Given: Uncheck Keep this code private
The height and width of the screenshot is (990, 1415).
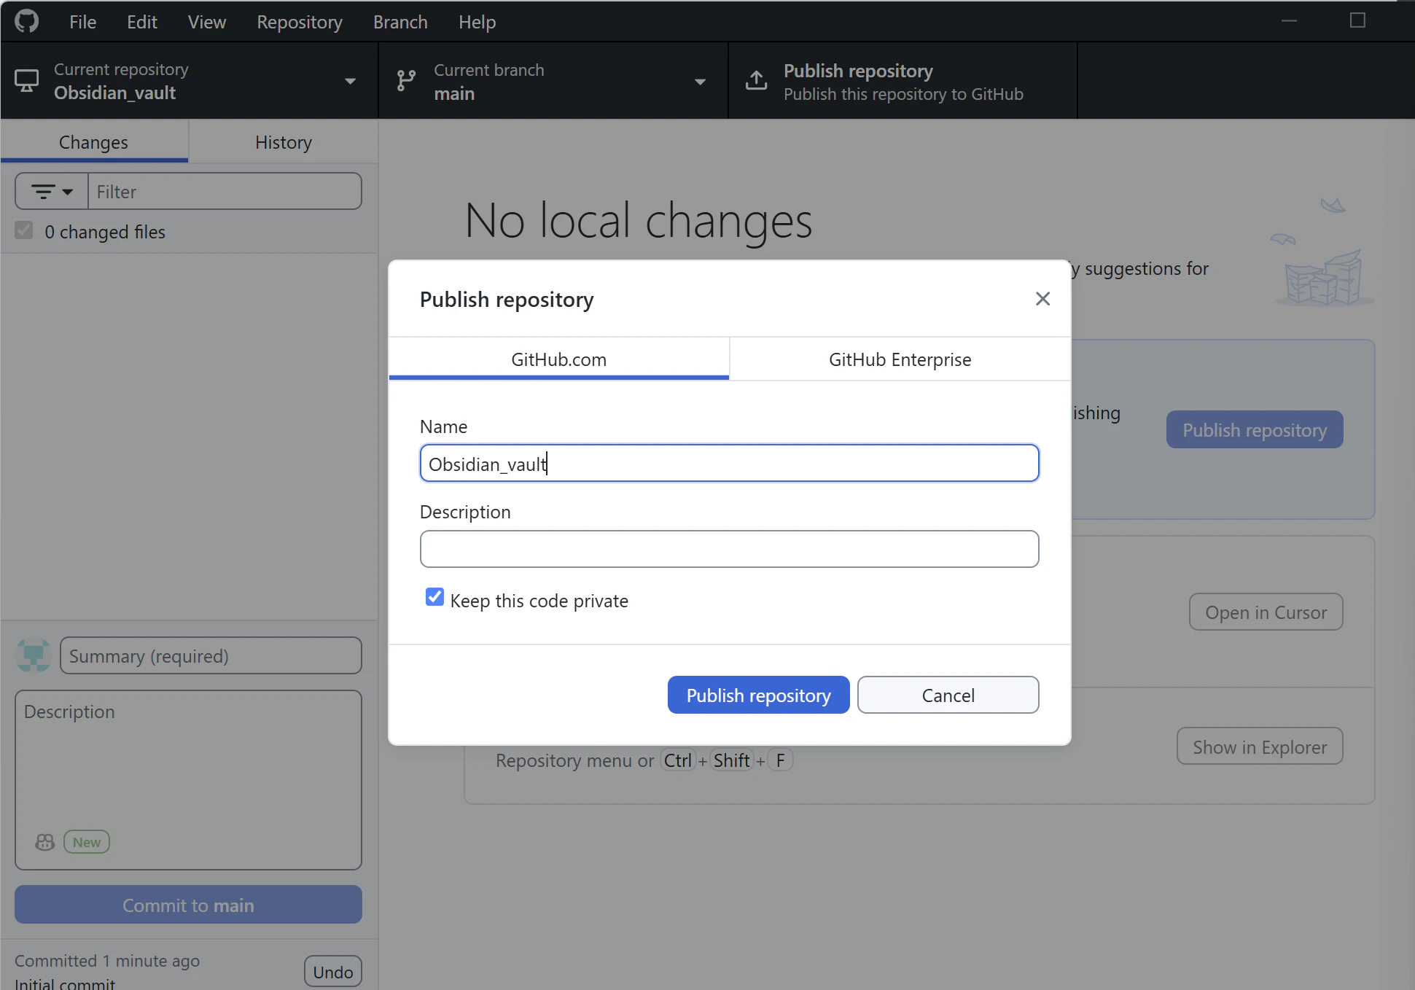Looking at the screenshot, I should [x=434, y=598].
